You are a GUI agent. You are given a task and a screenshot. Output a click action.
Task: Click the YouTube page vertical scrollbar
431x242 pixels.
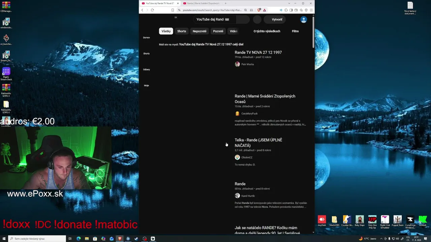(313, 32)
